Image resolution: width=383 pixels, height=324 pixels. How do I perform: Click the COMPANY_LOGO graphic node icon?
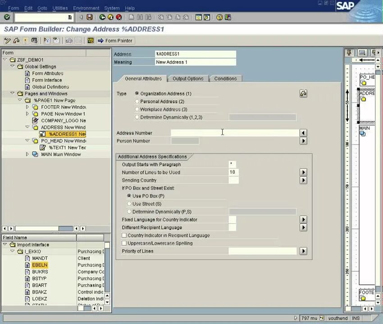[x=35, y=121]
